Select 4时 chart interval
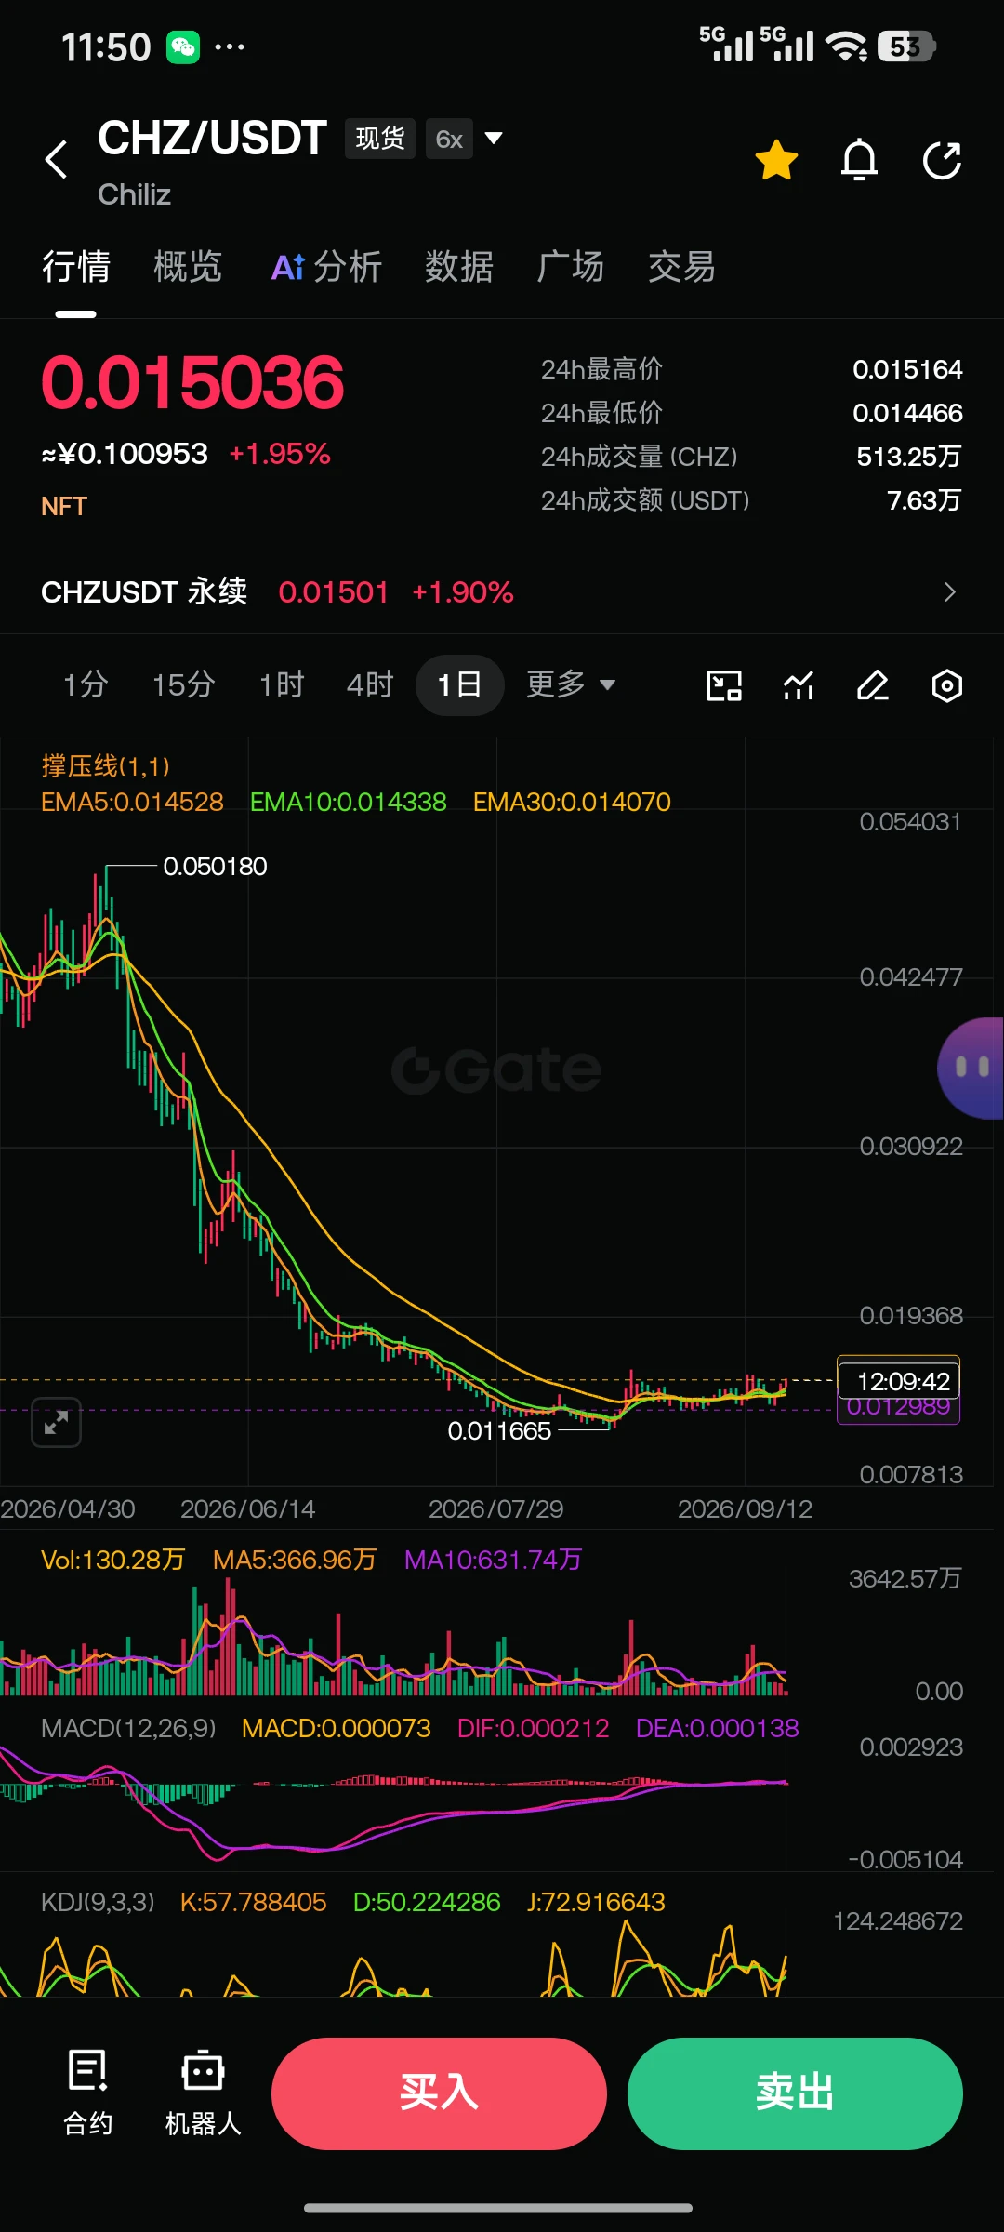1004x2232 pixels. point(370,685)
